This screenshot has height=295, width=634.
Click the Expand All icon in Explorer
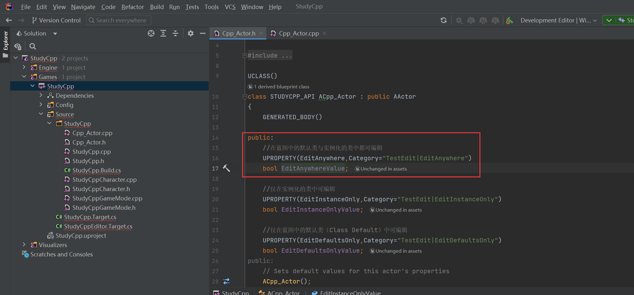click(x=163, y=33)
